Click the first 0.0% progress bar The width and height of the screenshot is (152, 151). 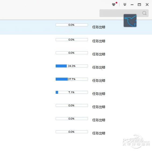(72, 25)
